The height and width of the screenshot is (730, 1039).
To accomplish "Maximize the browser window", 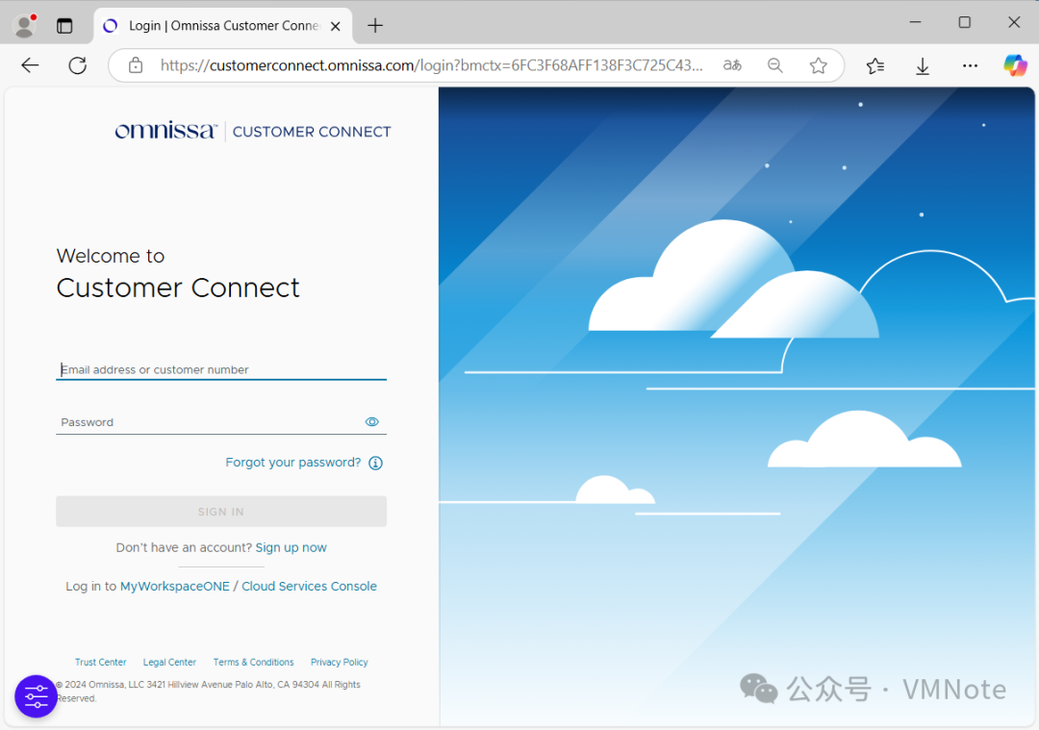I will pyautogui.click(x=965, y=22).
